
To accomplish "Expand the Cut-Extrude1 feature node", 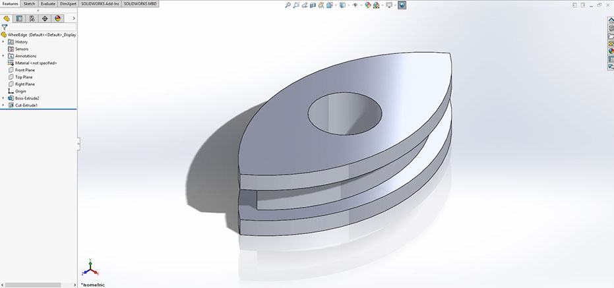I will click(x=3, y=105).
